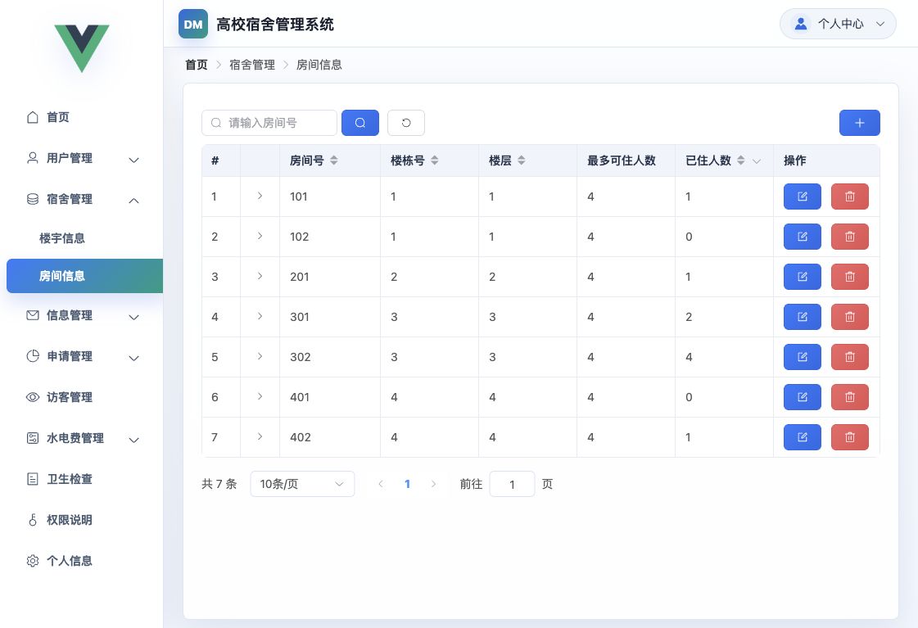
Task: Sort table by 已住人数 column
Action: pos(740,160)
